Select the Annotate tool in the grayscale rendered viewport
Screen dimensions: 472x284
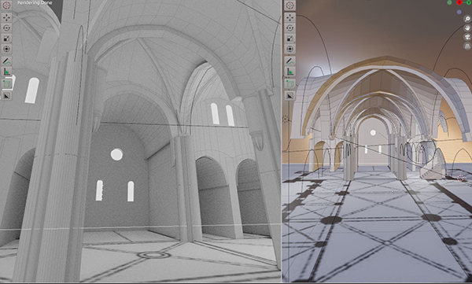coord(6,61)
